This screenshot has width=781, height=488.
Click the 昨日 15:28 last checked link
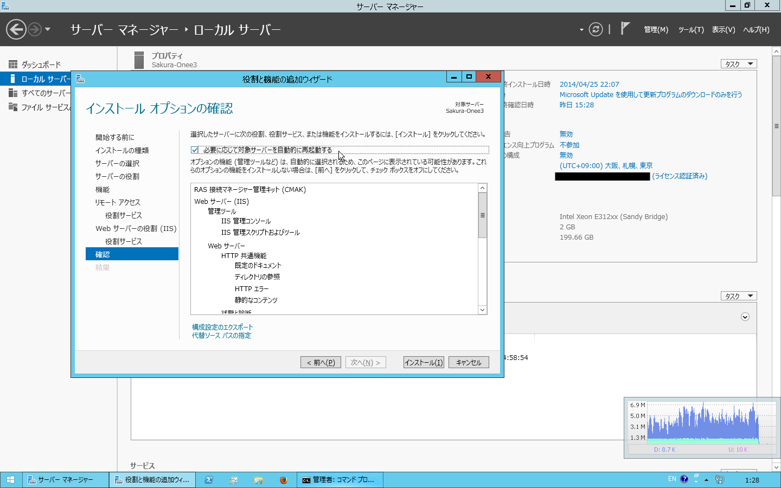(x=577, y=105)
